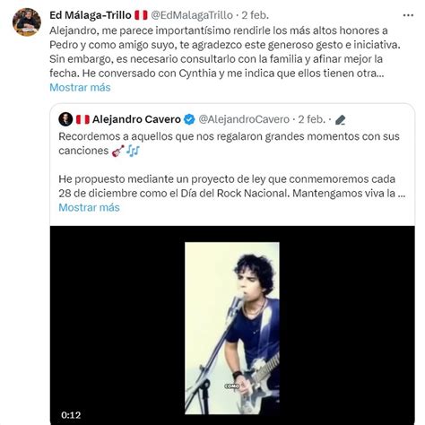Play the singer video thumbnail
Screen dimensions: 425x425
pos(232,328)
